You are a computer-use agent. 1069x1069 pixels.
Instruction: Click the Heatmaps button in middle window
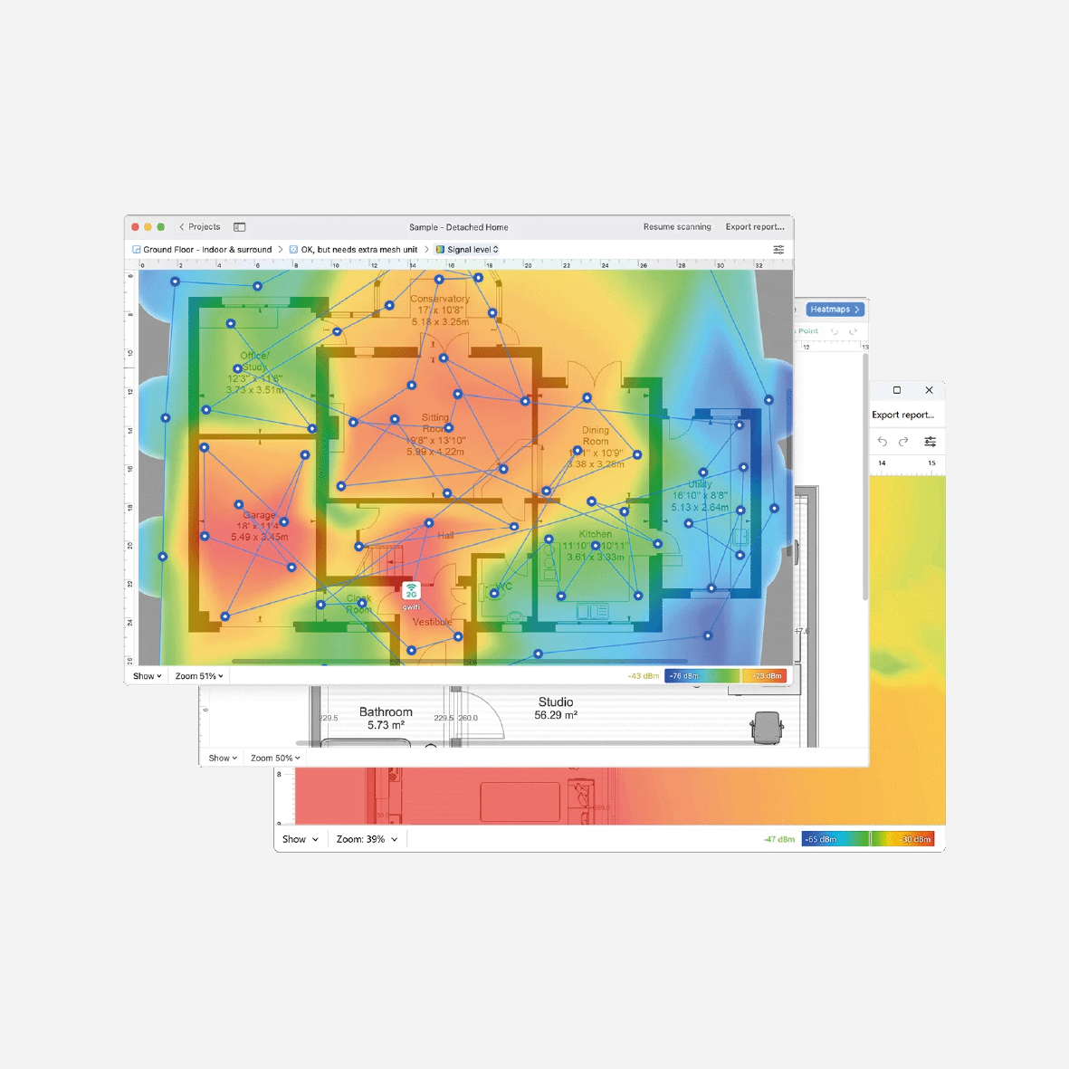click(835, 310)
